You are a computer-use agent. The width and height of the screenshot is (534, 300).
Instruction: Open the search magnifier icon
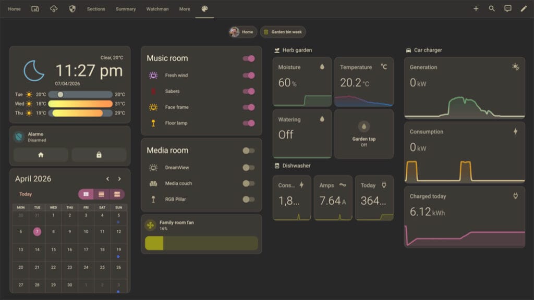pyautogui.click(x=491, y=8)
